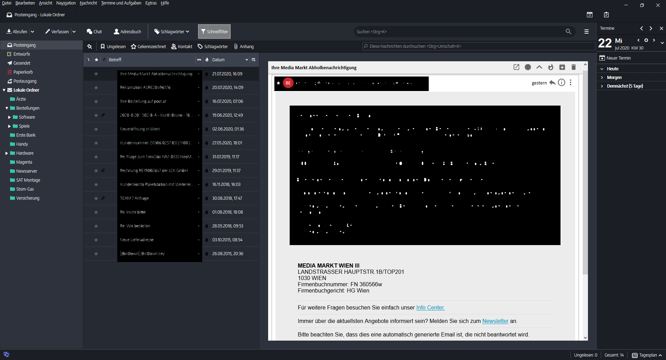Toggle the Schnellfilter bar
This screenshot has width=666, height=360.
pos(214,31)
